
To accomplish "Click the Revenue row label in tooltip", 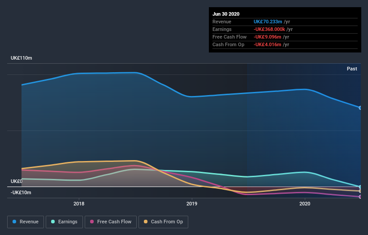I will coord(222,22).
